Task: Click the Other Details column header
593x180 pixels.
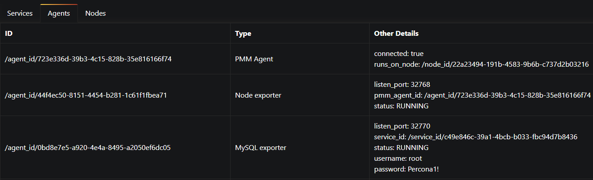Action: 396,34
